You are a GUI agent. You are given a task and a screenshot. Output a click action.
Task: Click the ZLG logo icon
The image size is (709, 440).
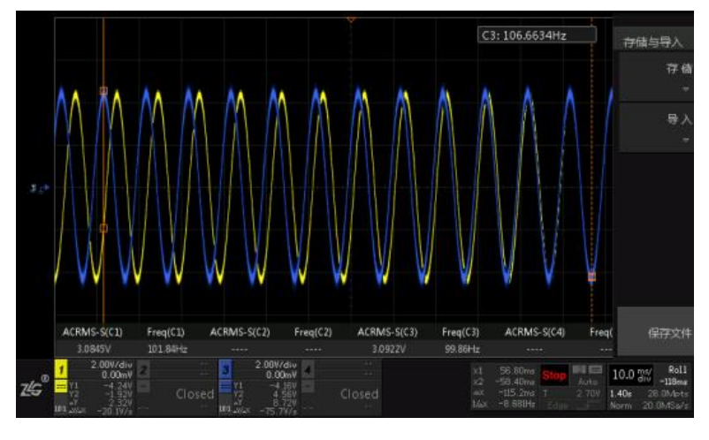(x=28, y=383)
